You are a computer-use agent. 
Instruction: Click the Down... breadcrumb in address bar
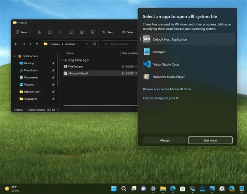point(56,44)
